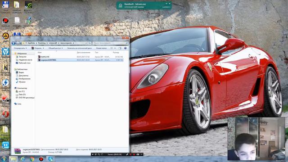Select the .minecraft breadcrumb segment
The image size is (288, 162).
click(53, 43)
